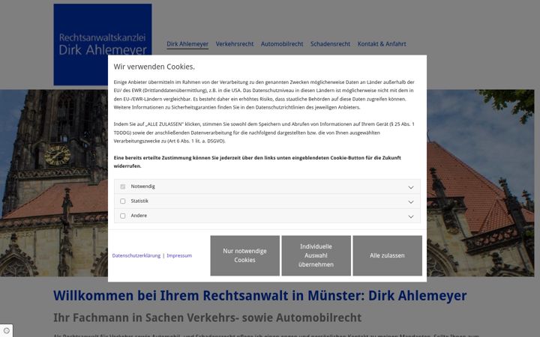Click the Notwendig category label

coord(142,186)
